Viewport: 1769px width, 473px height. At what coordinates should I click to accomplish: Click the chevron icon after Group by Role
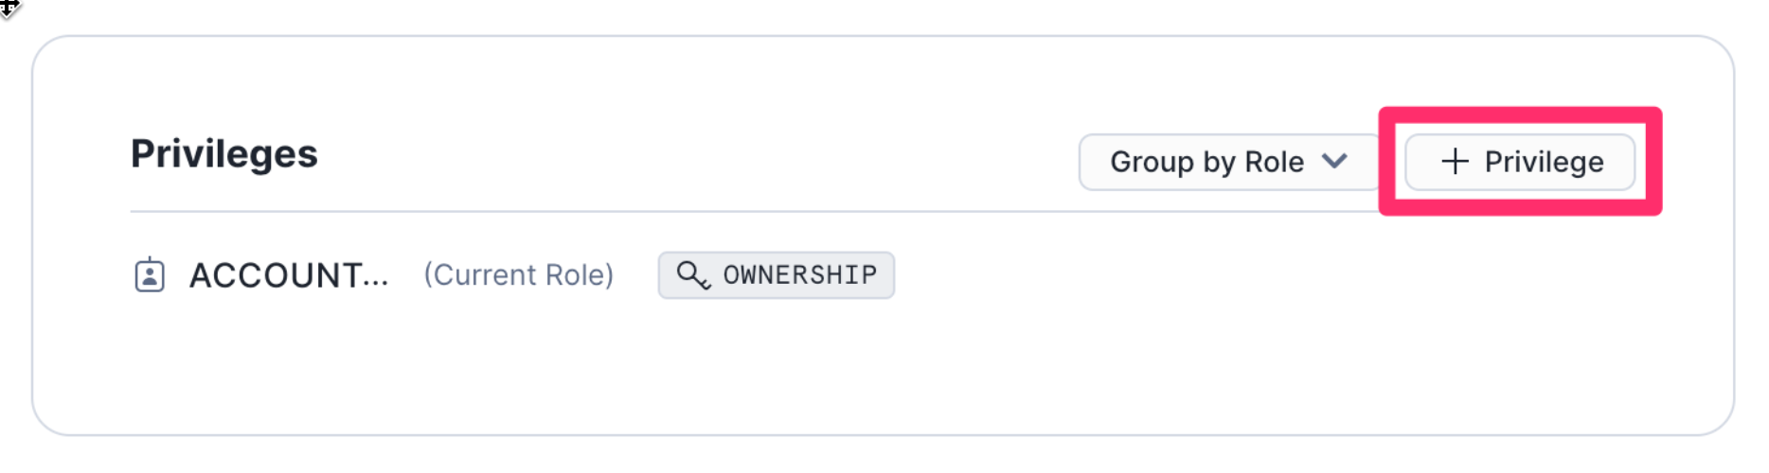[x=1334, y=161]
